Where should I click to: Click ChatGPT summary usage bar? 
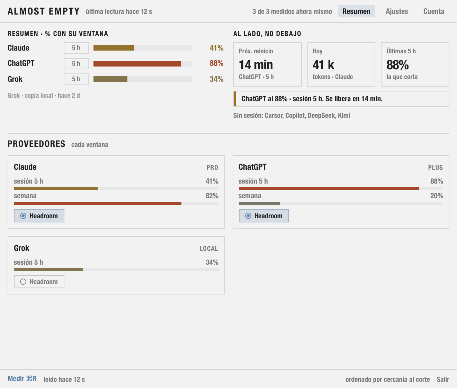(x=143, y=64)
